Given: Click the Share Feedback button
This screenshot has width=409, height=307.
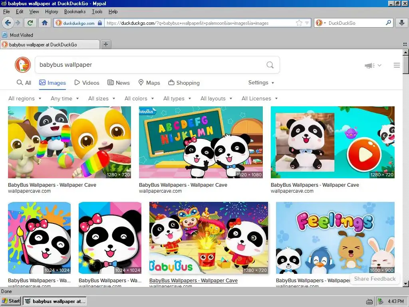Looking at the screenshot, I should [x=375, y=279].
